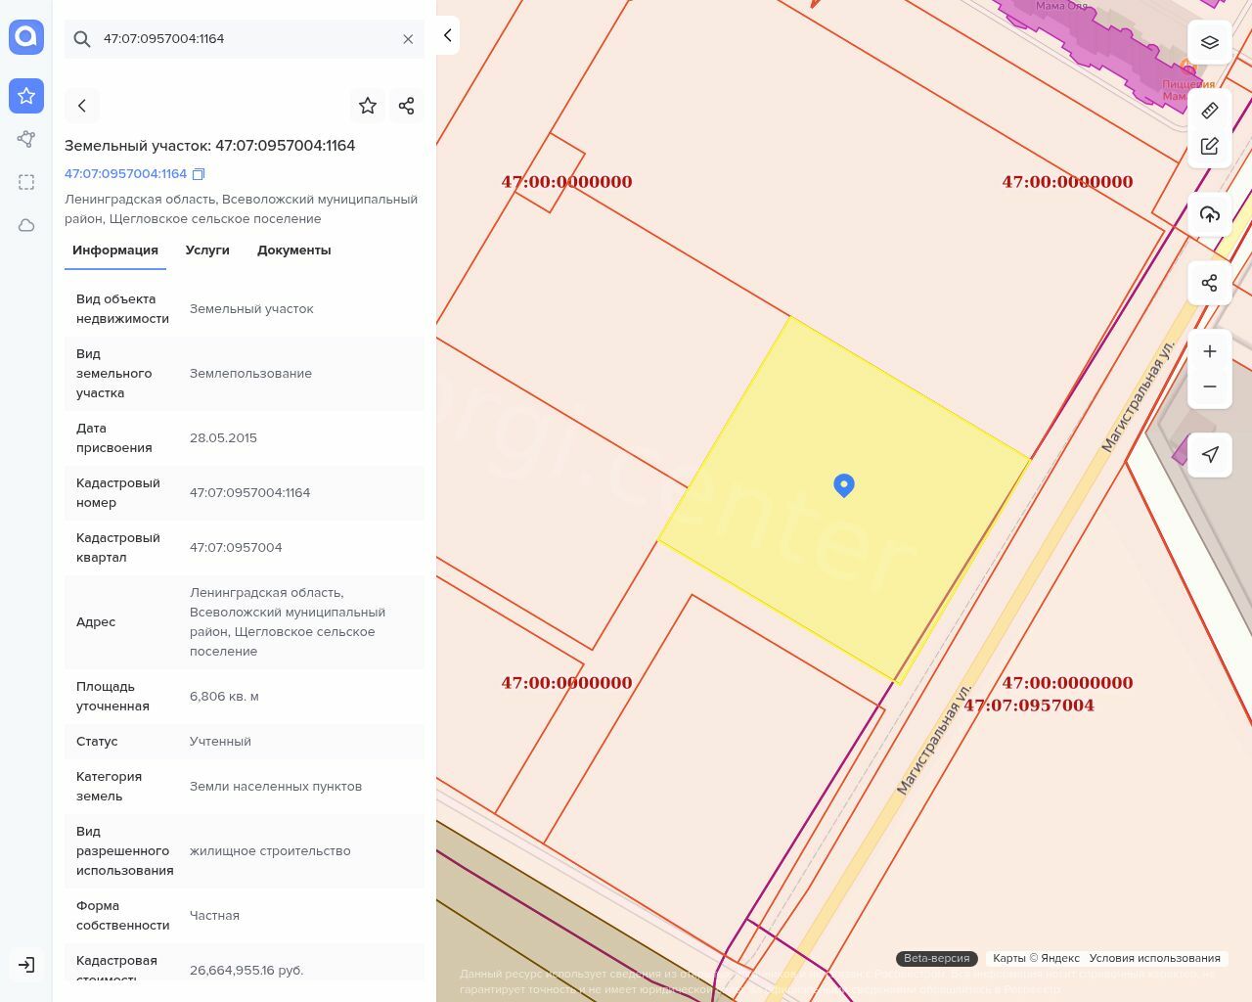Click the search input field
1252x1002 pixels.
tap(245, 39)
